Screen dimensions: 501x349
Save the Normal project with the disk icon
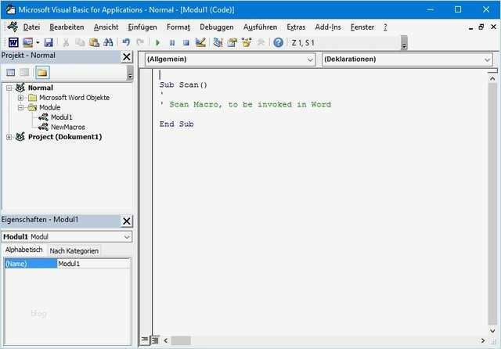[x=49, y=42]
